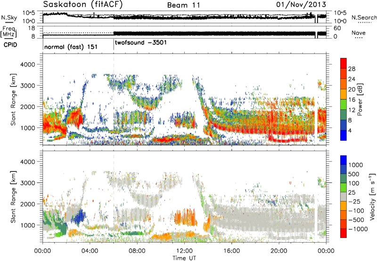Click the '-1000' tick on the Velocity colorbar
The image size is (377, 261).
tap(358, 229)
